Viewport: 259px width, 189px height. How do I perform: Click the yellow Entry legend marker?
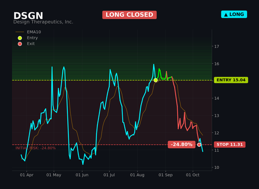pos(20,38)
